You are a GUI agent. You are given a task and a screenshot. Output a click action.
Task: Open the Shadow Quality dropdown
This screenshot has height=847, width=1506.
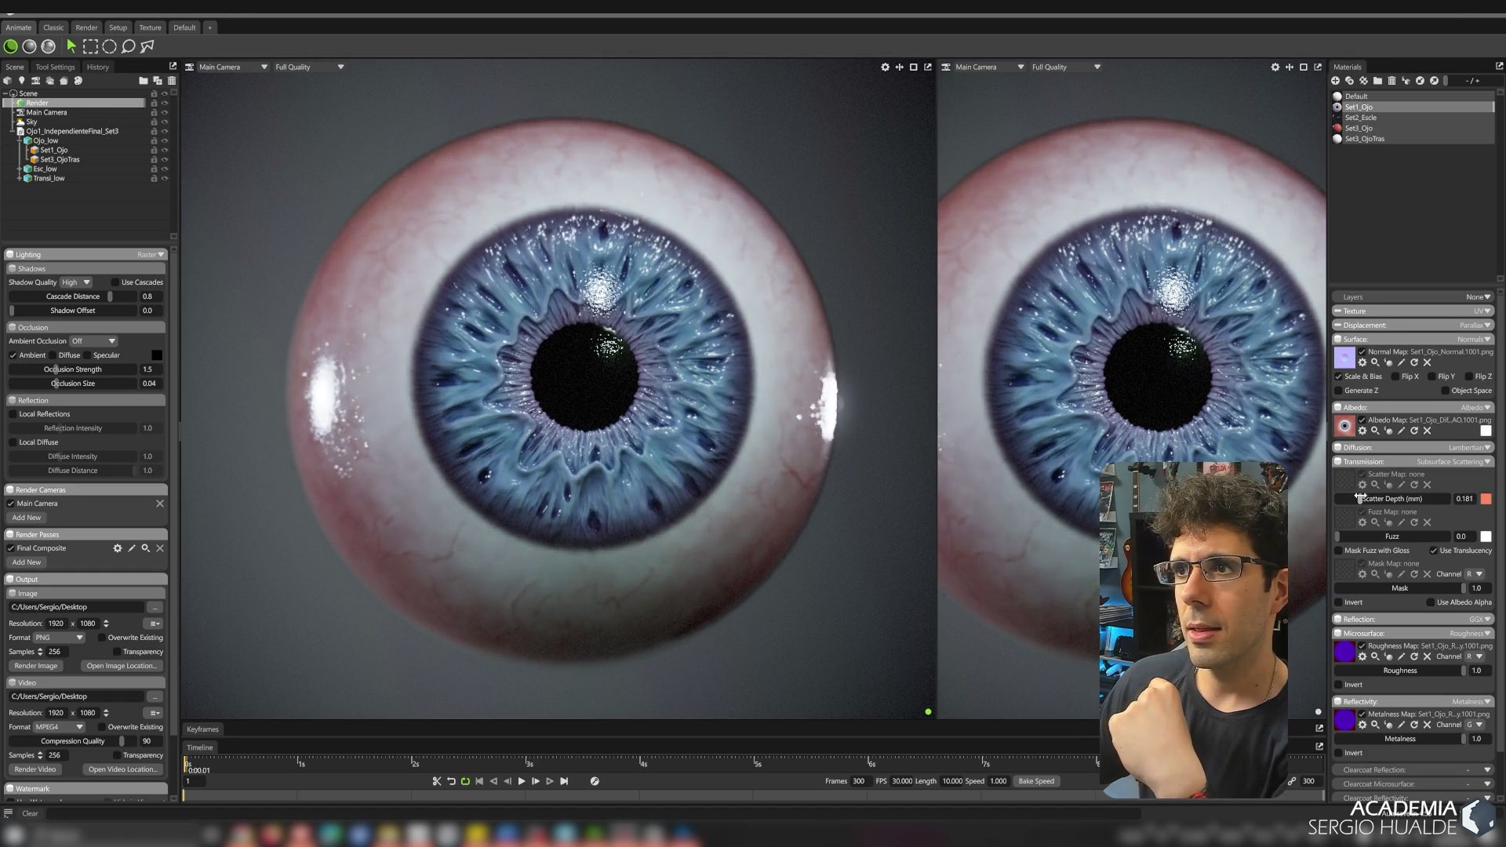click(x=77, y=282)
